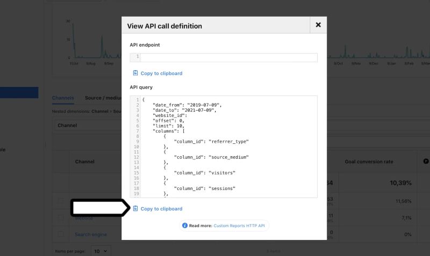430x256 pixels.
Task: Click the 11,56% conversion rate value
Action: click(404, 201)
